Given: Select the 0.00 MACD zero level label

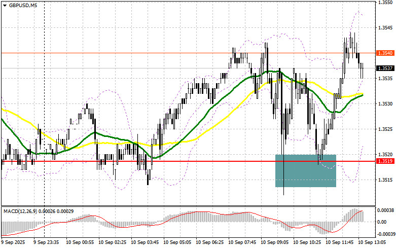Looking at the screenshot, I should tap(381, 222).
